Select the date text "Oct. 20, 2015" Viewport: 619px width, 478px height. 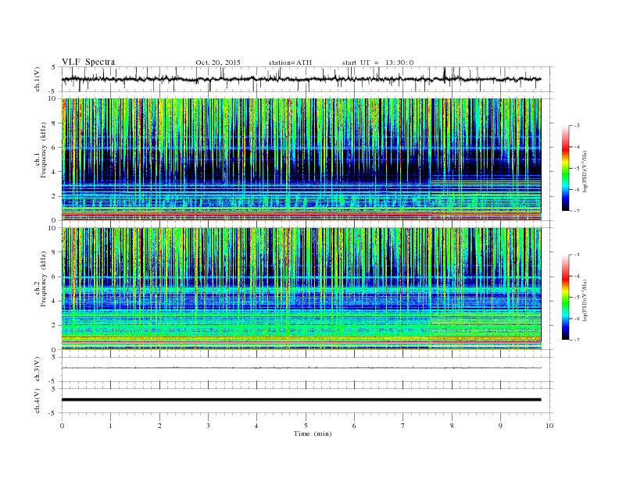point(218,62)
